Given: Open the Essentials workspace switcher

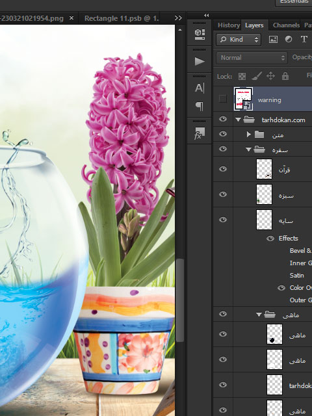Looking at the screenshot, I should pyautogui.click(x=294, y=2).
